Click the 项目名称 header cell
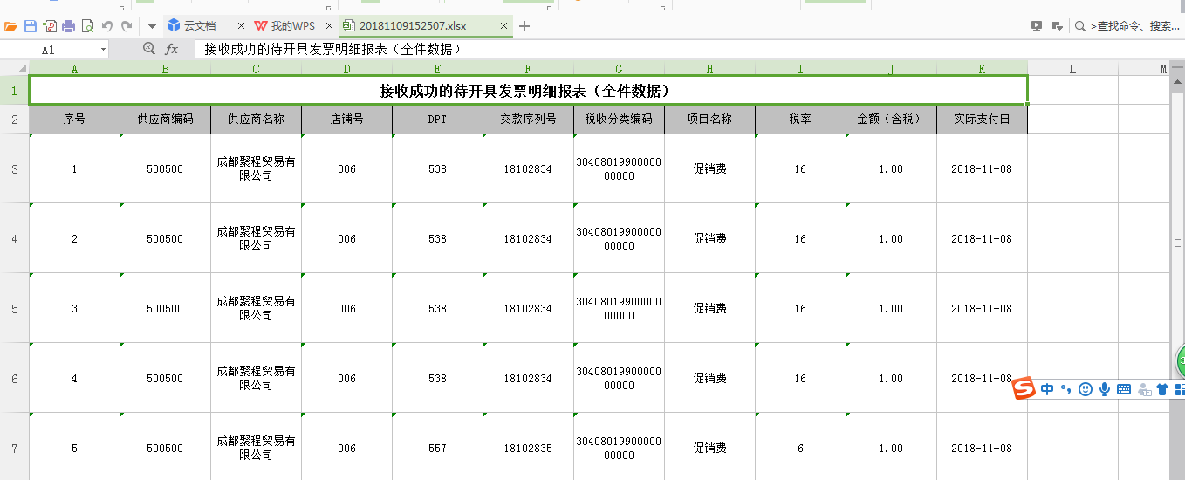1185x480 pixels. pos(709,119)
